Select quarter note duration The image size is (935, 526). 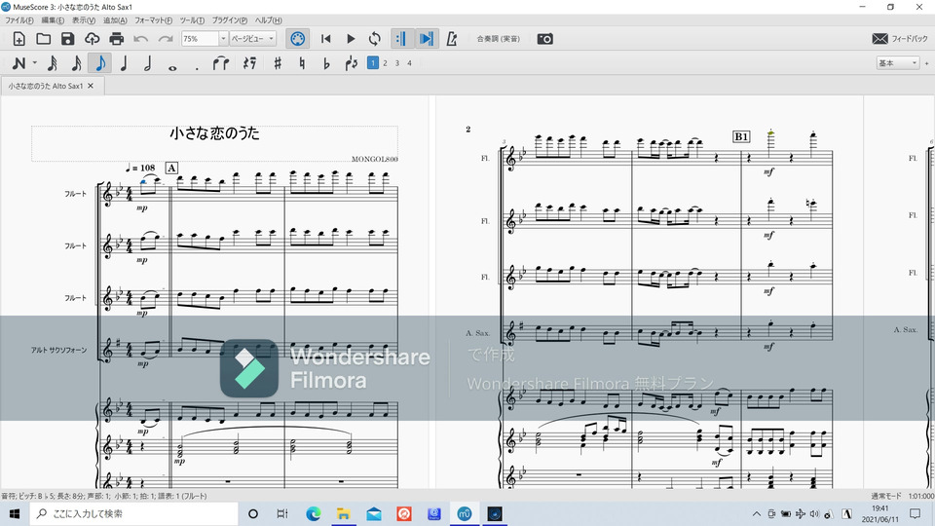[x=124, y=63]
